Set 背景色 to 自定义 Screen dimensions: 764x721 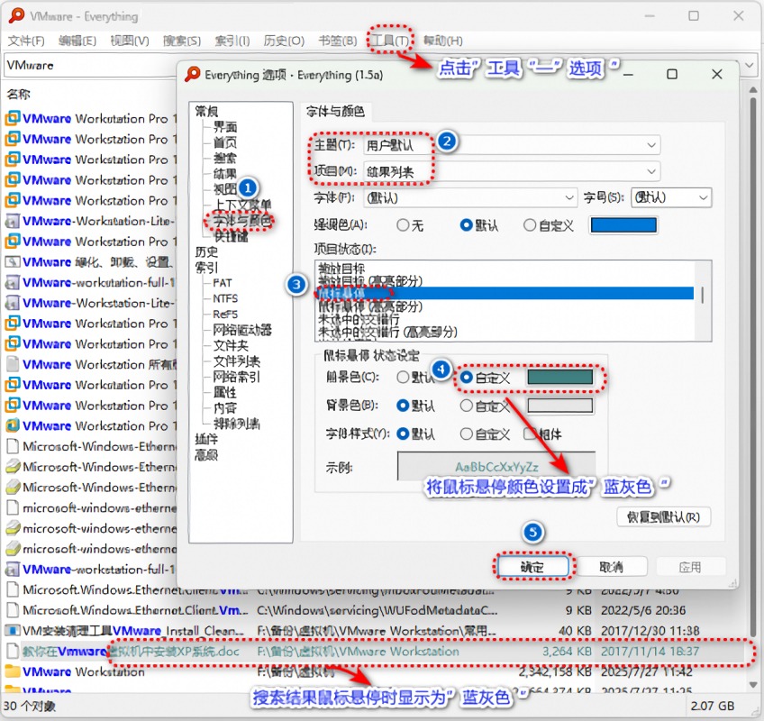point(467,406)
